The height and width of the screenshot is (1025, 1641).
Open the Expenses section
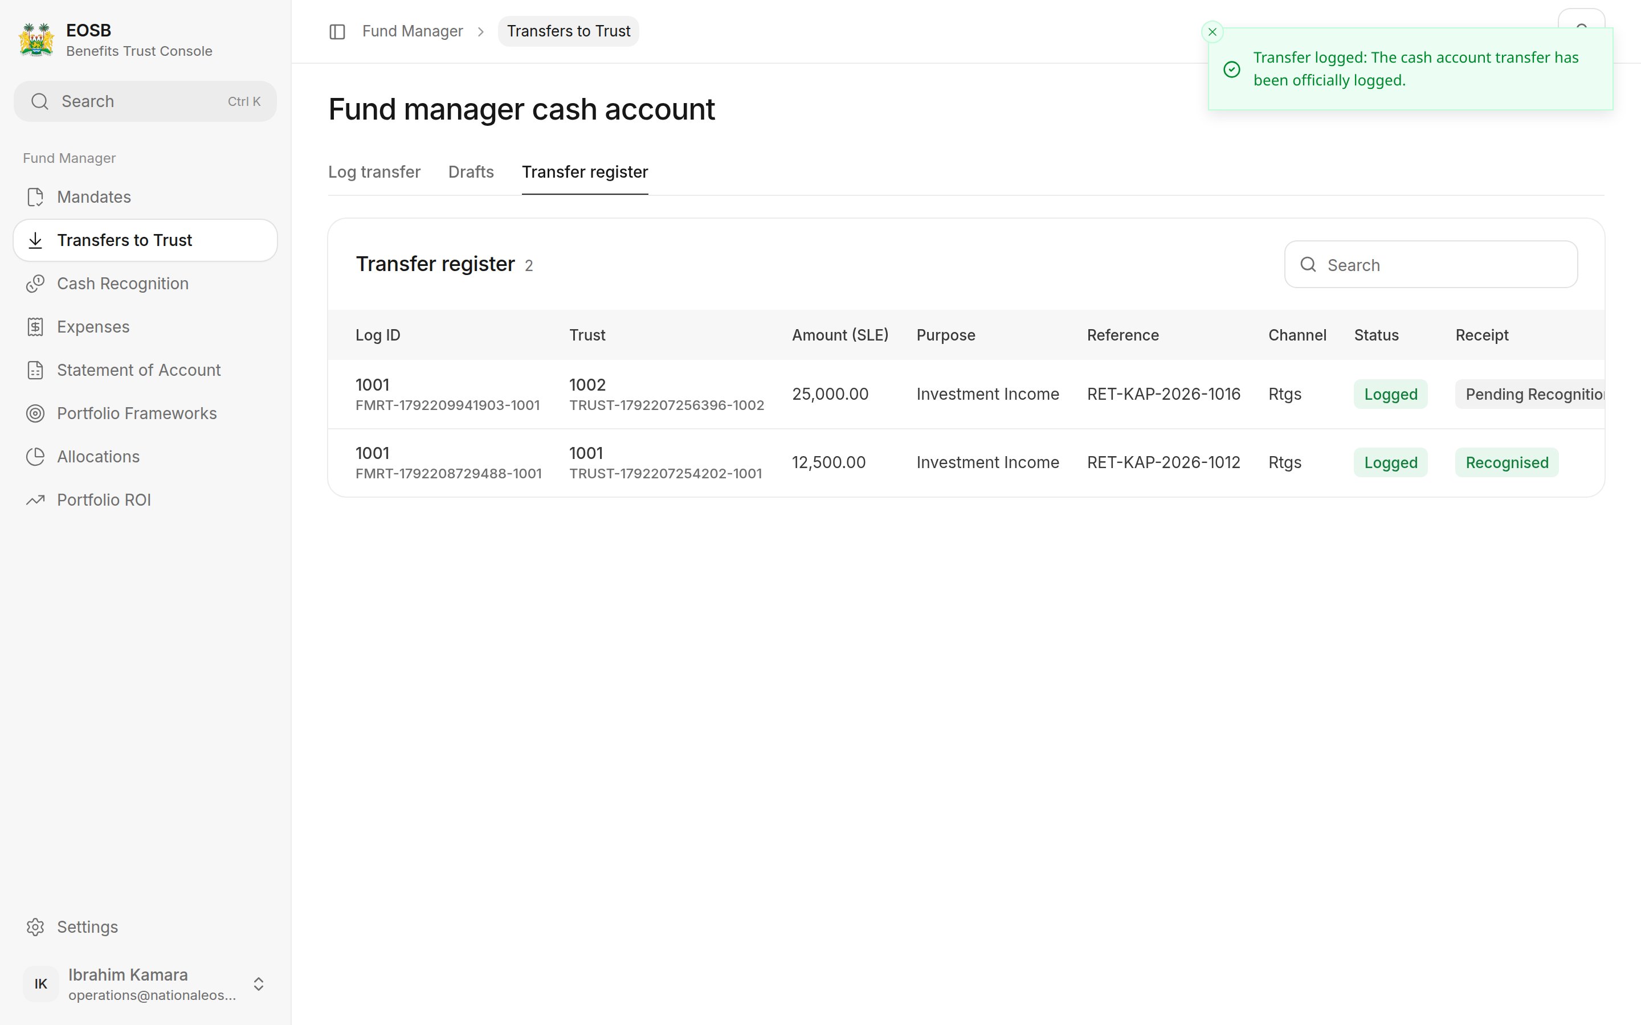click(145, 327)
